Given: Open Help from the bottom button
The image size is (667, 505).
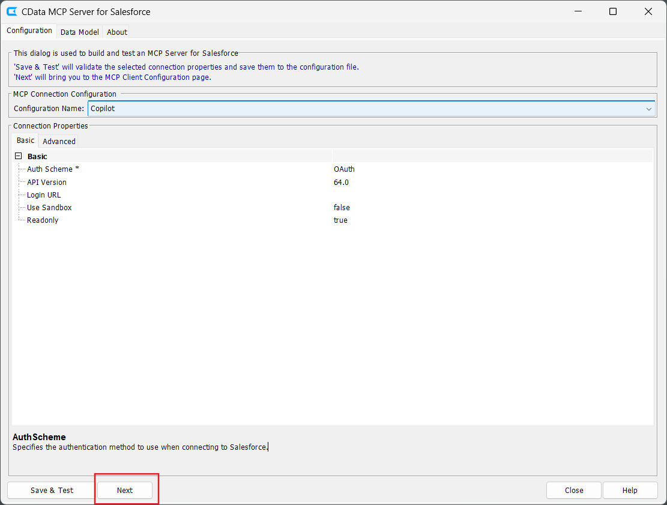Looking at the screenshot, I should point(630,490).
